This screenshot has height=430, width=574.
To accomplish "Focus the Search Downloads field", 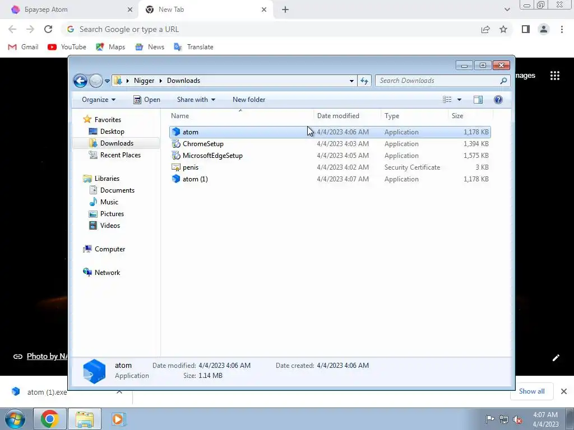I will [x=443, y=81].
